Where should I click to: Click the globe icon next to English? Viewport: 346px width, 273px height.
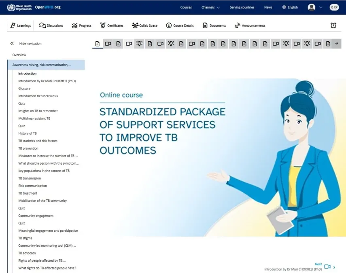[x=283, y=7]
